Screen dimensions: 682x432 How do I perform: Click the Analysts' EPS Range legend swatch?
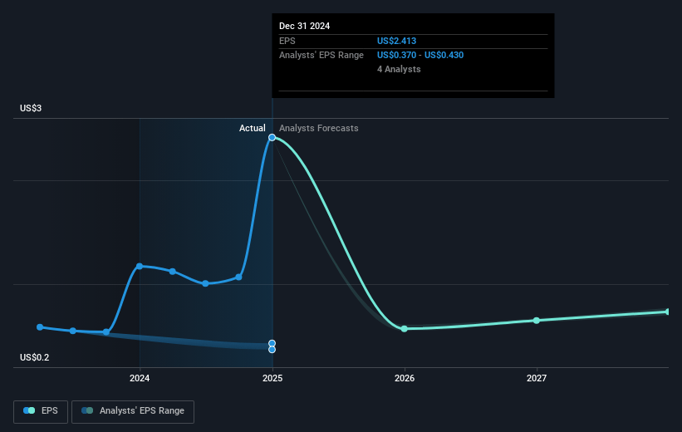click(x=87, y=410)
